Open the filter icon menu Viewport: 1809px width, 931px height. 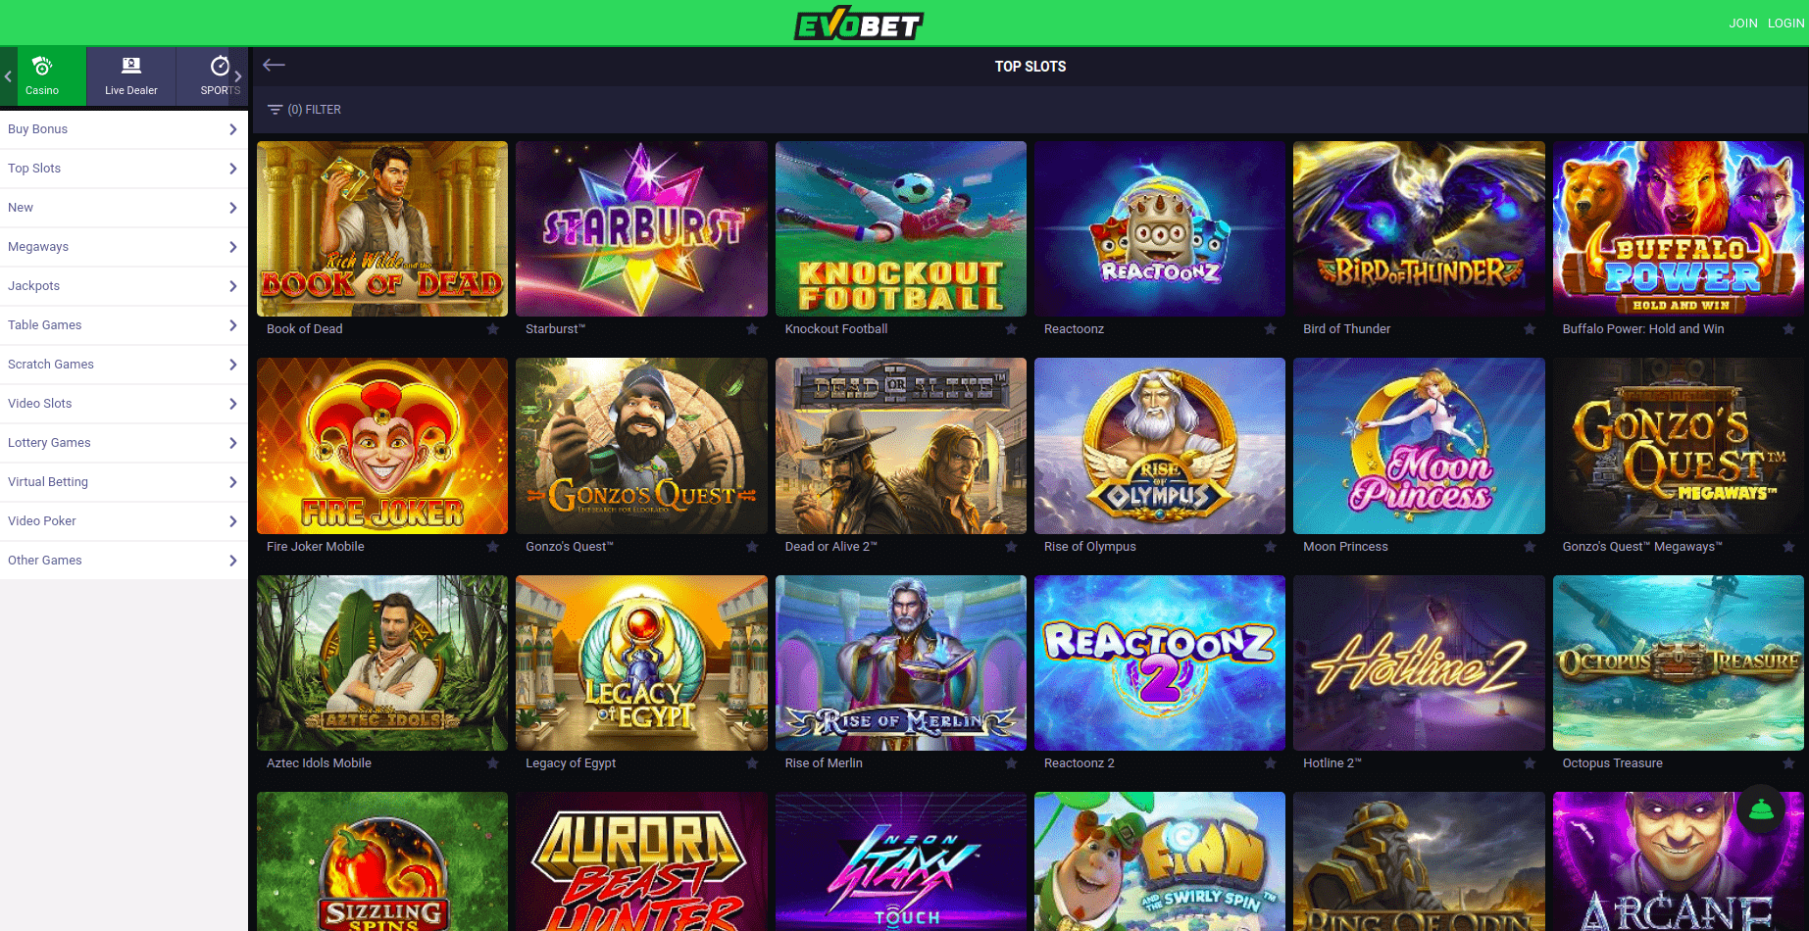(276, 110)
